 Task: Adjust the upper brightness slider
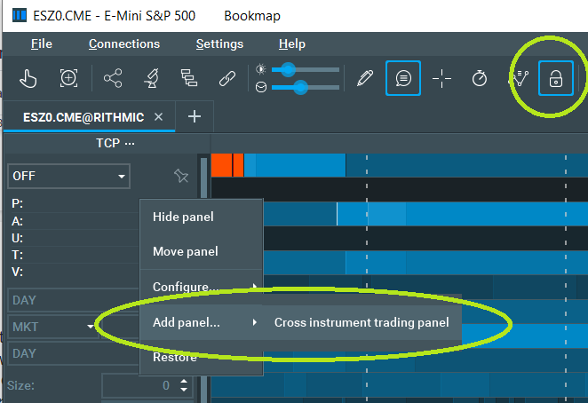pos(306,70)
